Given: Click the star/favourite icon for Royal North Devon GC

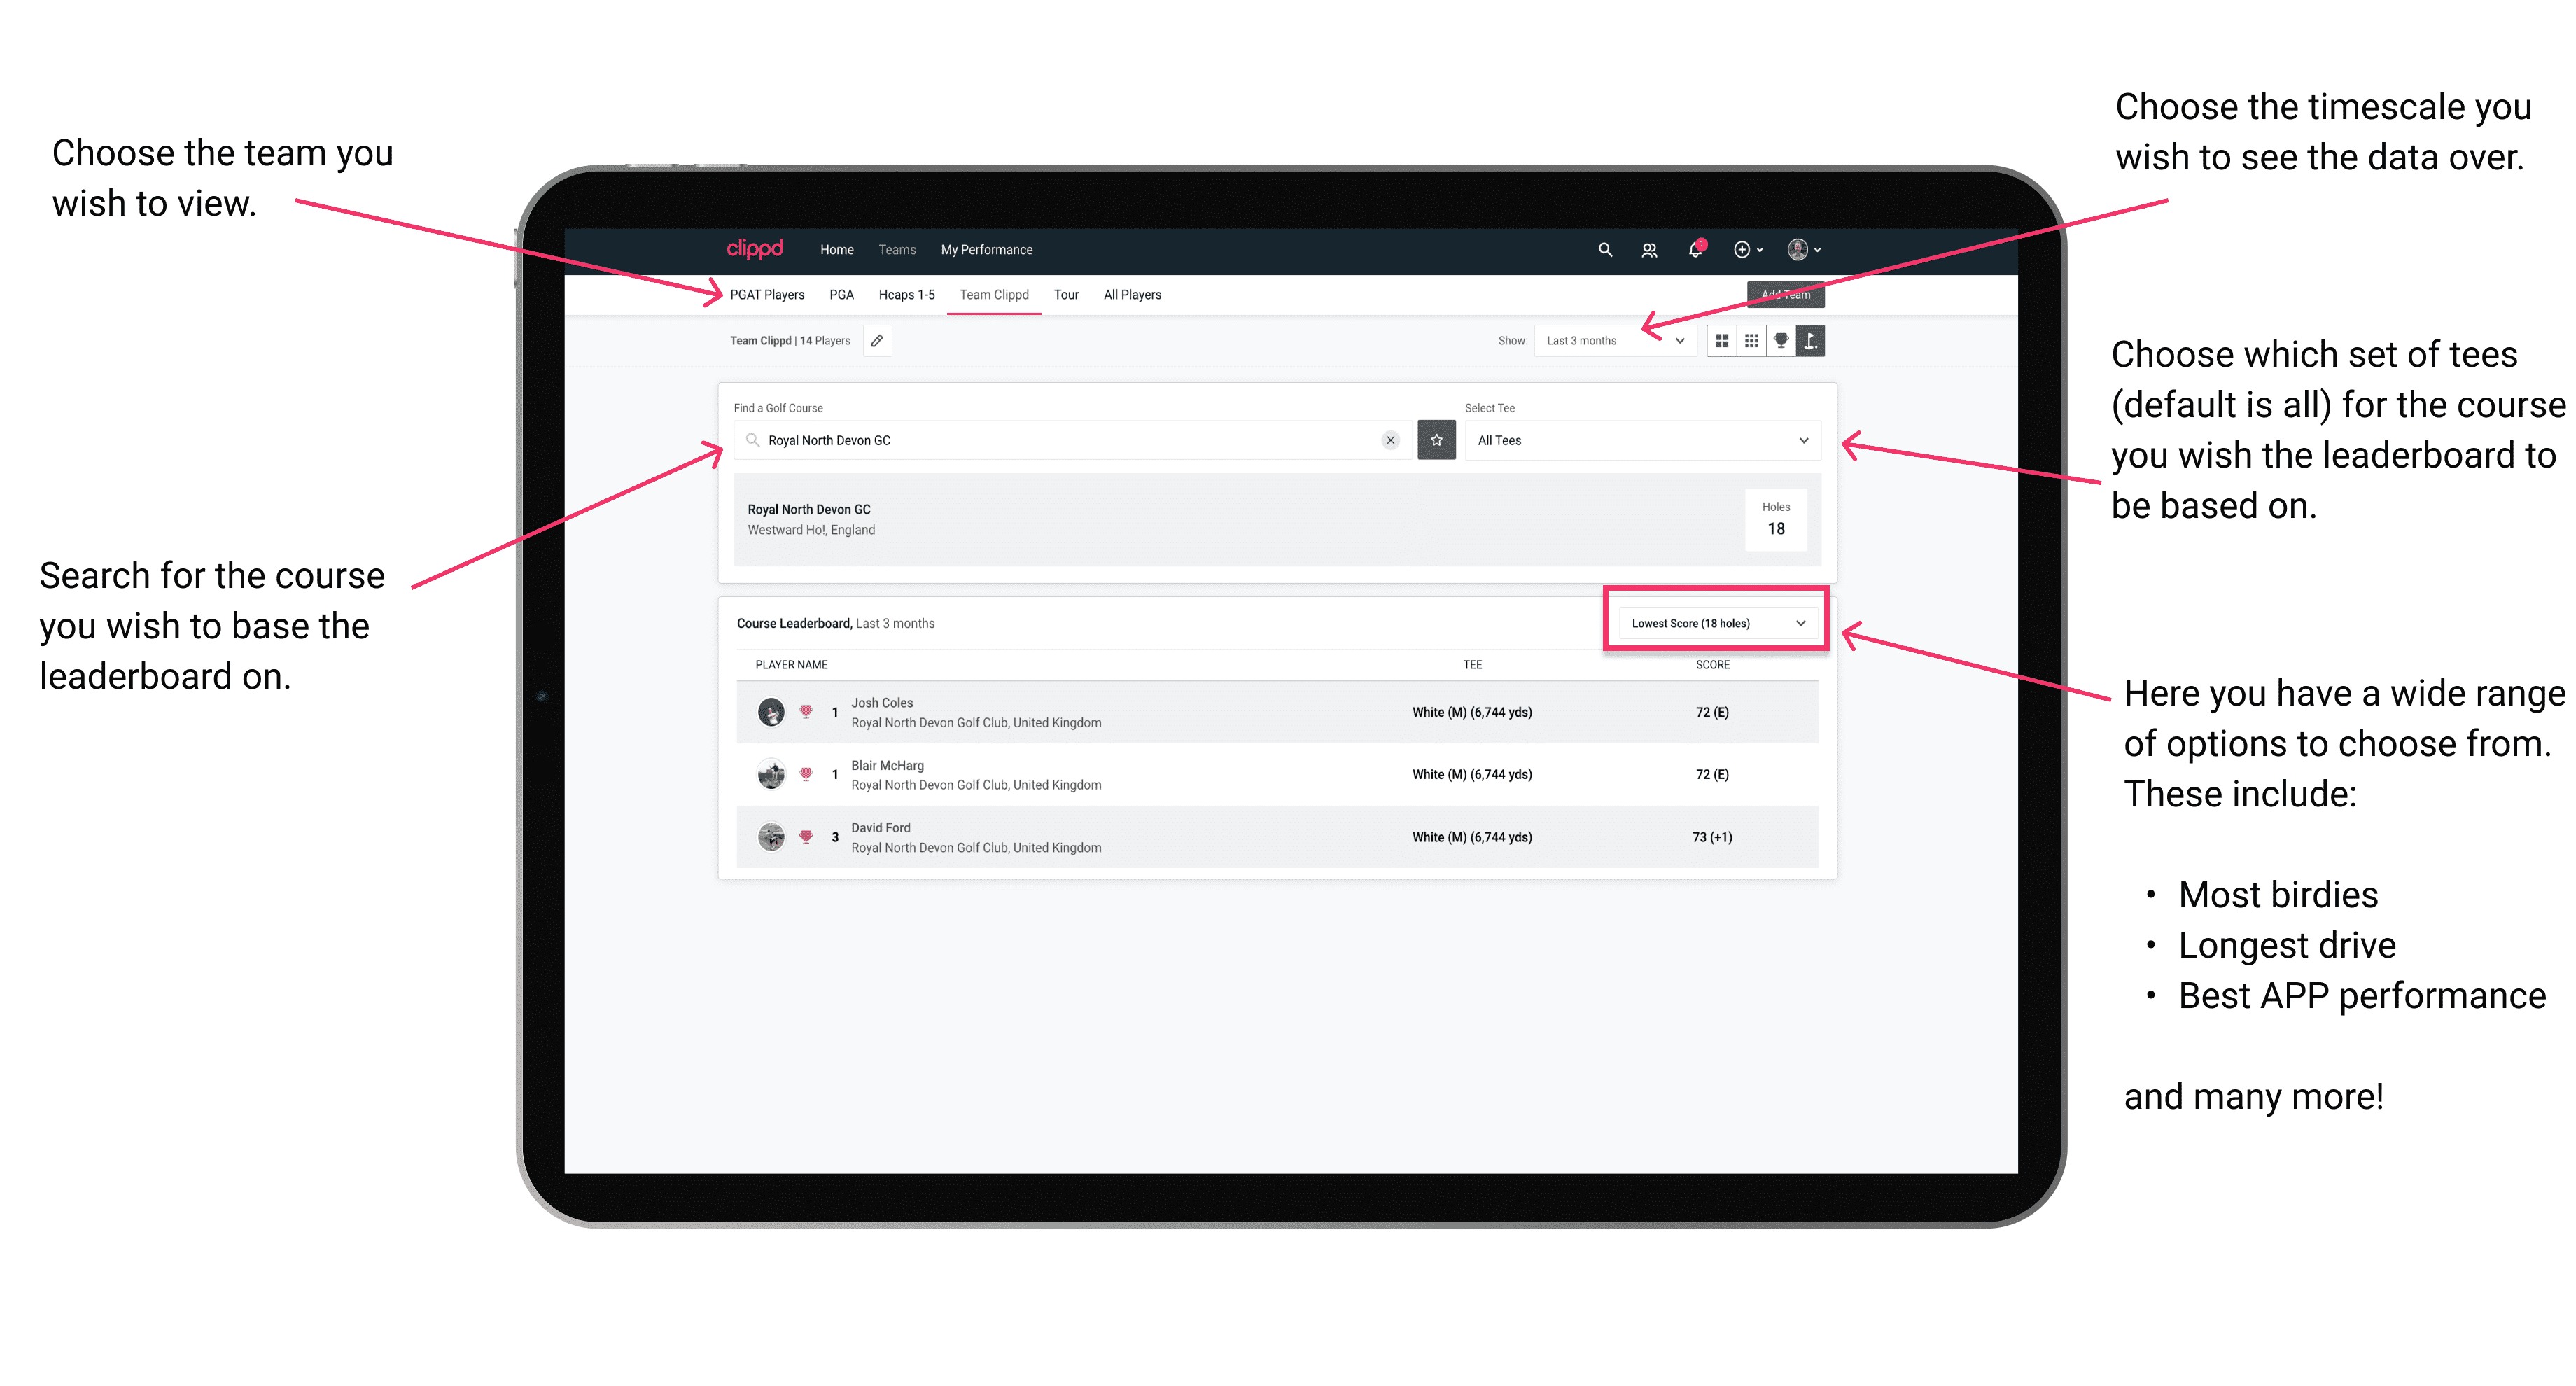Looking at the screenshot, I should (x=1436, y=440).
